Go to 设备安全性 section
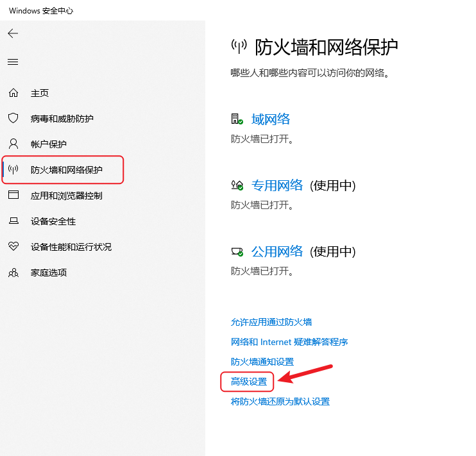Screen dimensions: 476x456 (x=53, y=221)
